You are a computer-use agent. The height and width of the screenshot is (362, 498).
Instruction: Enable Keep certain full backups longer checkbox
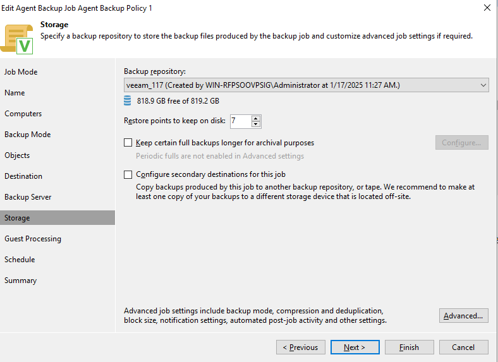pyautogui.click(x=128, y=143)
